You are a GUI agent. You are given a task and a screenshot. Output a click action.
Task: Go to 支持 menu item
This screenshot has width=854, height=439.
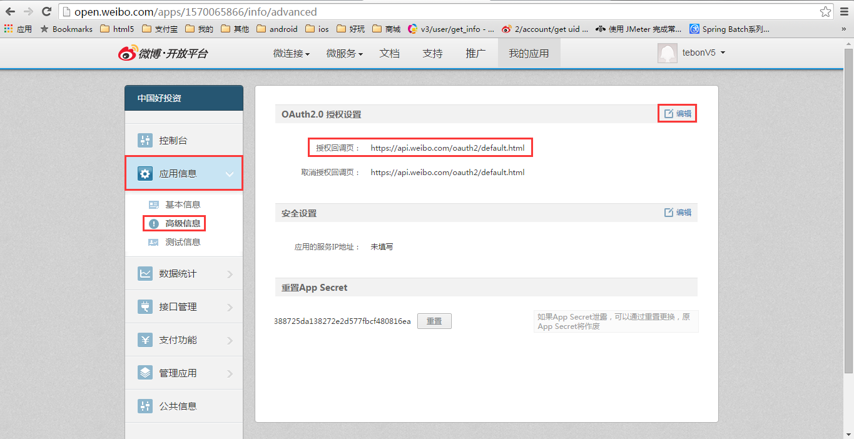click(x=432, y=54)
